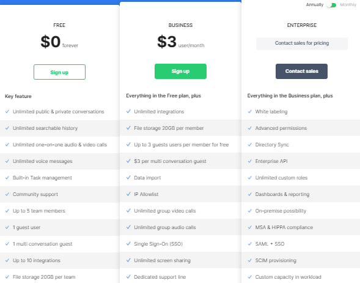Click the Unlimited searchable history feature row
360x283 pixels.
click(x=60, y=128)
